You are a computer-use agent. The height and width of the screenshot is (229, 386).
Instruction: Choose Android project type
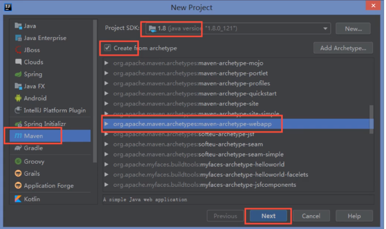pos(50,98)
